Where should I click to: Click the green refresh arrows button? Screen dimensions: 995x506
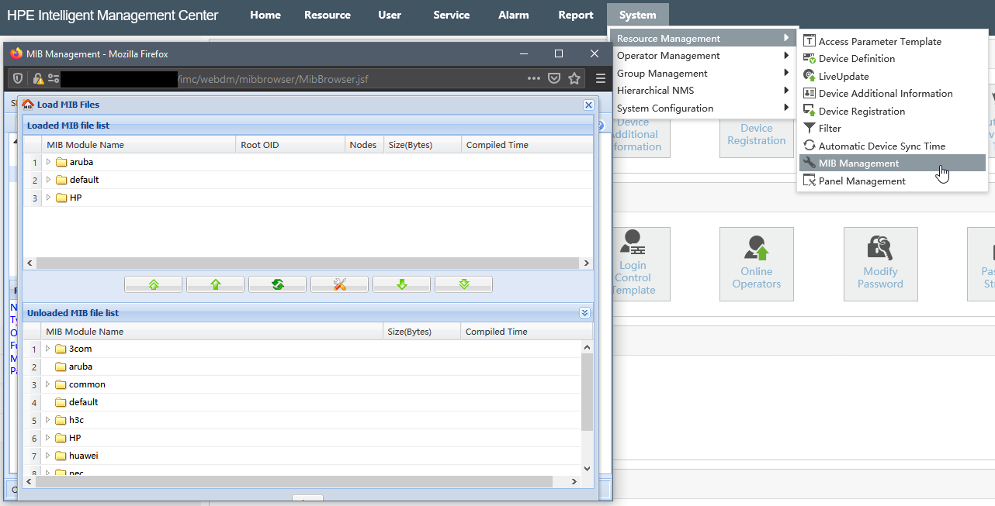coord(277,284)
